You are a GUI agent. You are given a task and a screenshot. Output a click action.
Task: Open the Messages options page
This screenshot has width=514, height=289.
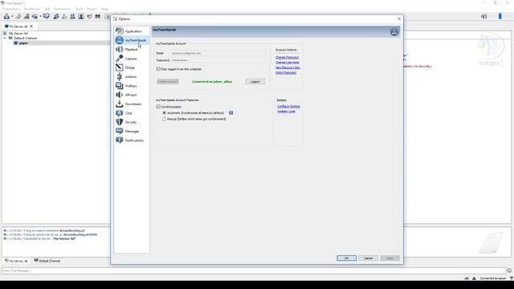(x=132, y=131)
